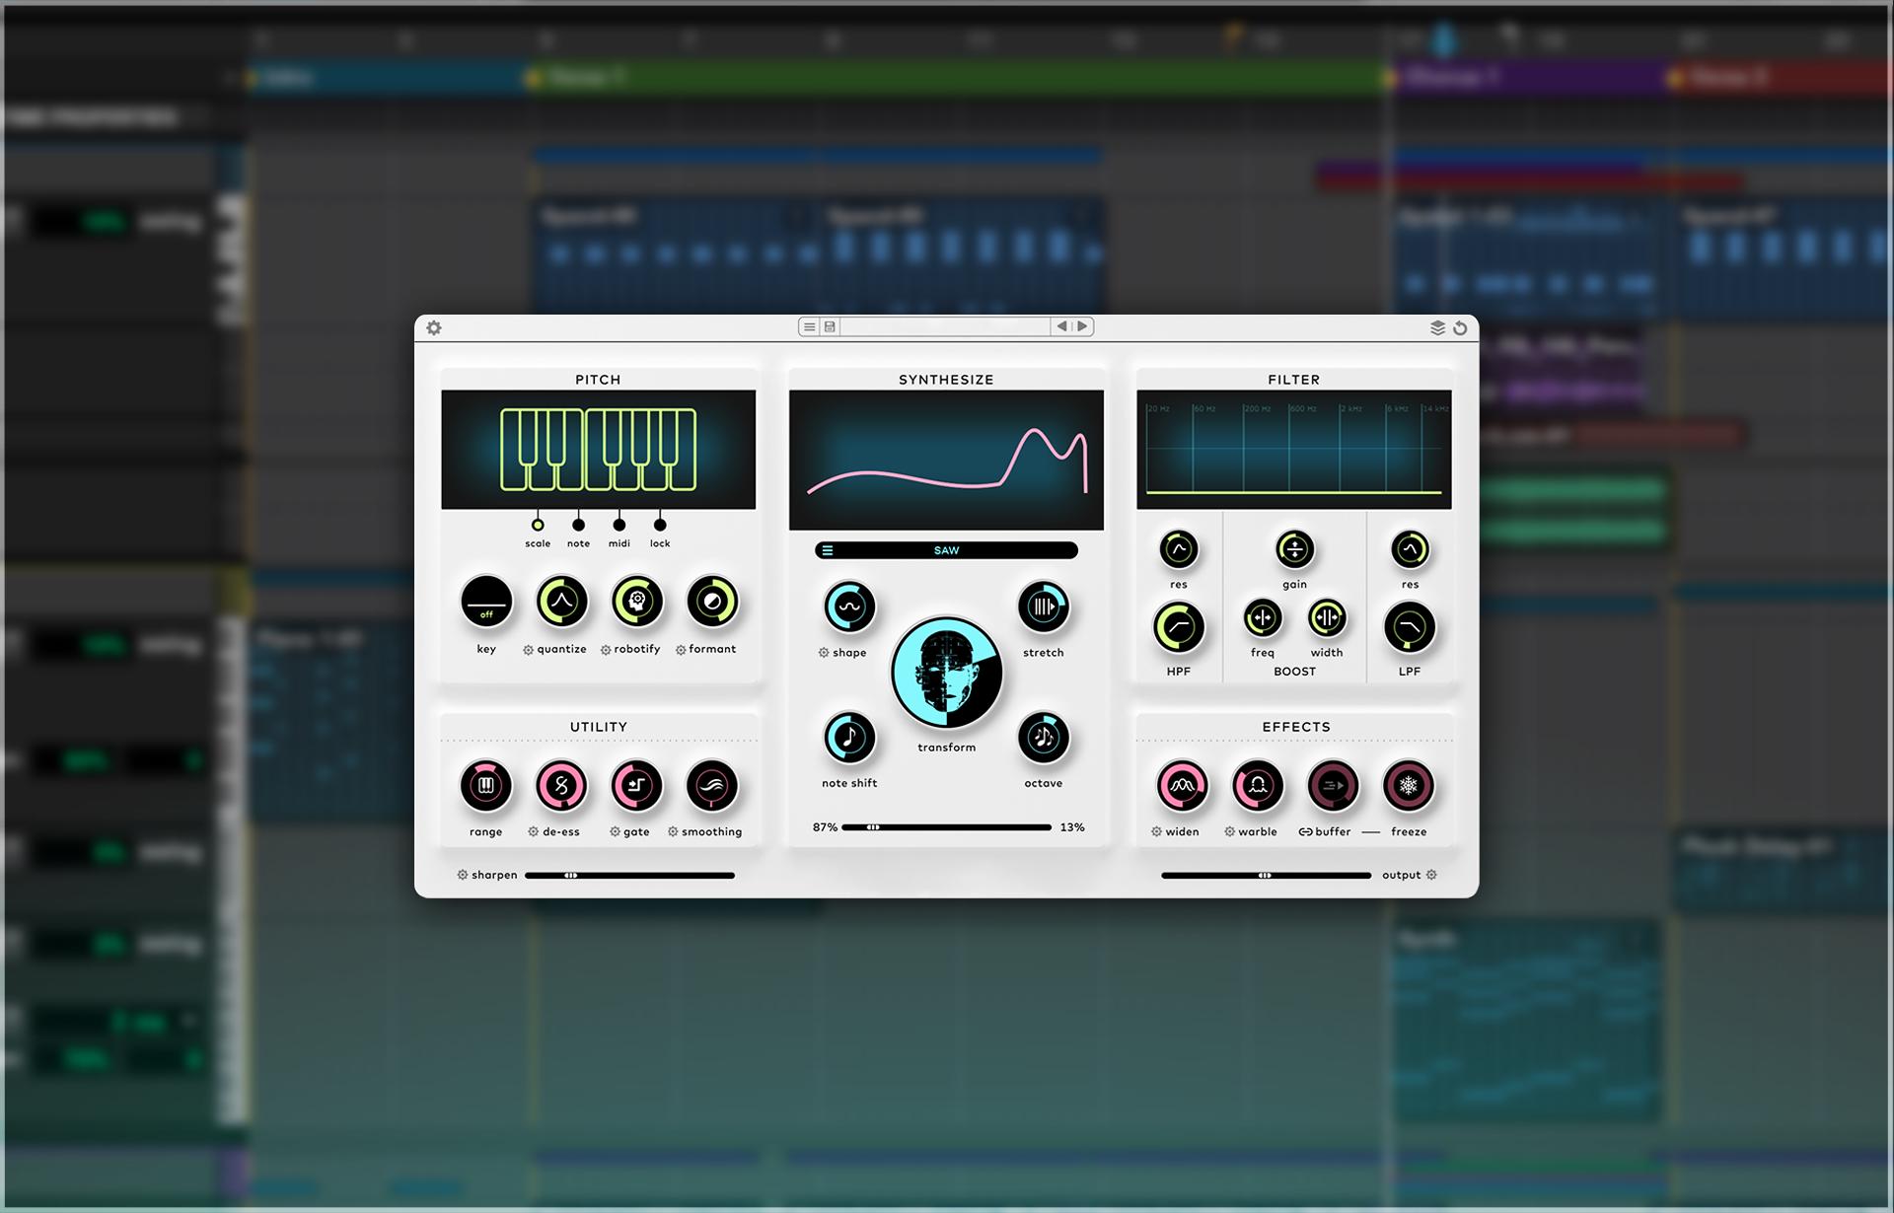Select the scale pitch mode
The width and height of the screenshot is (1894, 1213).
tap(538, 525)
